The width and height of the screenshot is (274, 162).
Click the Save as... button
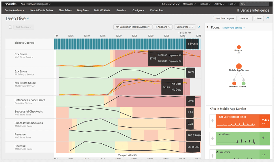[245, 19]
